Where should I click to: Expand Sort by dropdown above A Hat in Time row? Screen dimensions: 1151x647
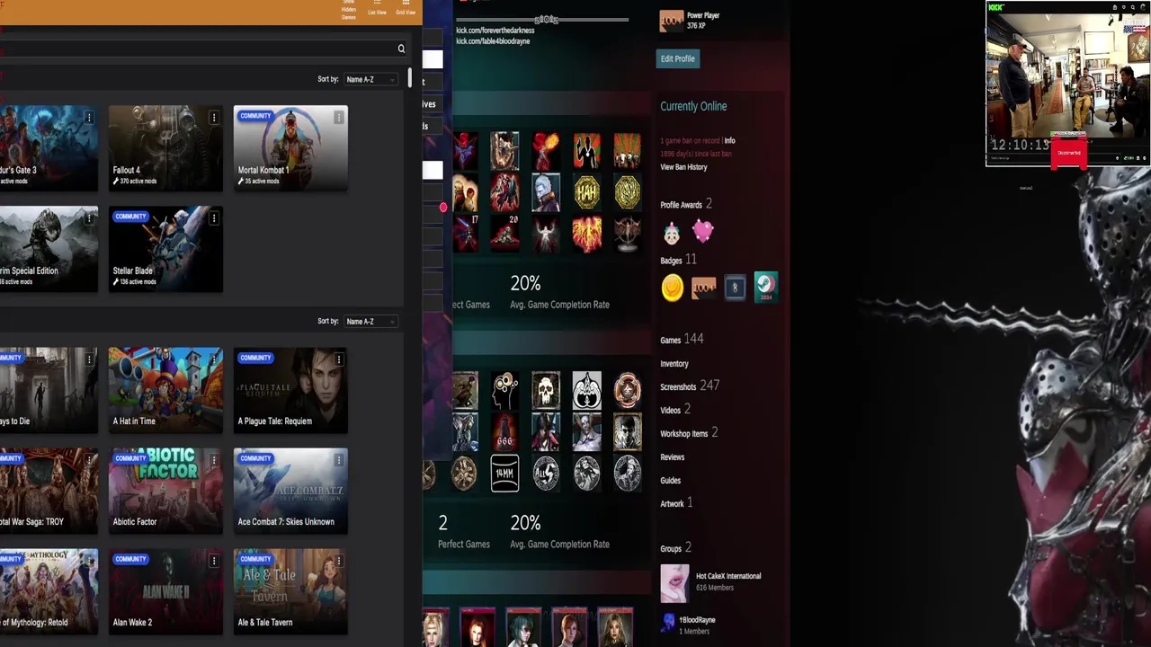point(370,321)
